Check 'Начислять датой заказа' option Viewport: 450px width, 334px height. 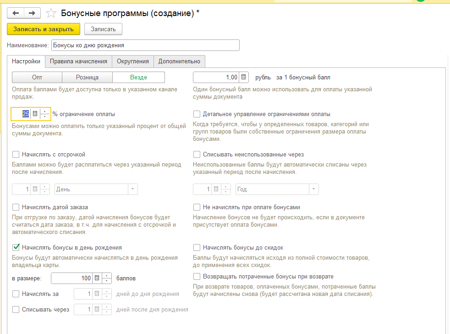[16, 207]
